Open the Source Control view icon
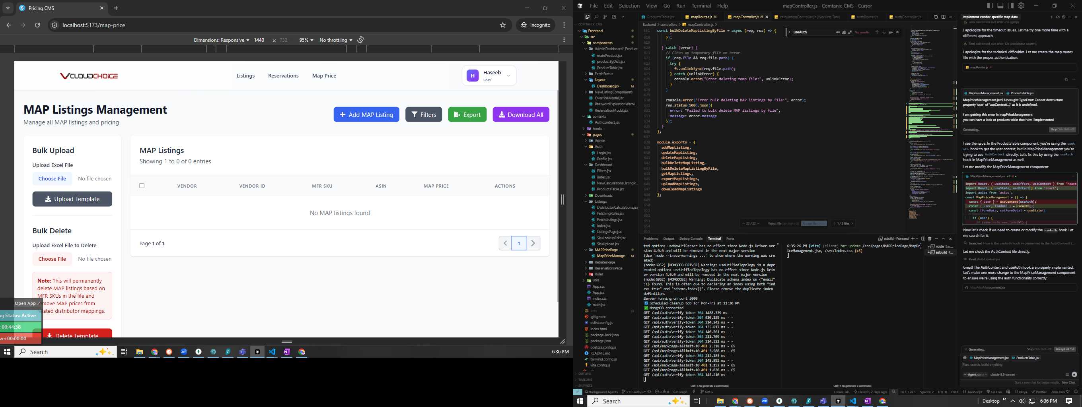1082x407 pixels. (605, 17)
